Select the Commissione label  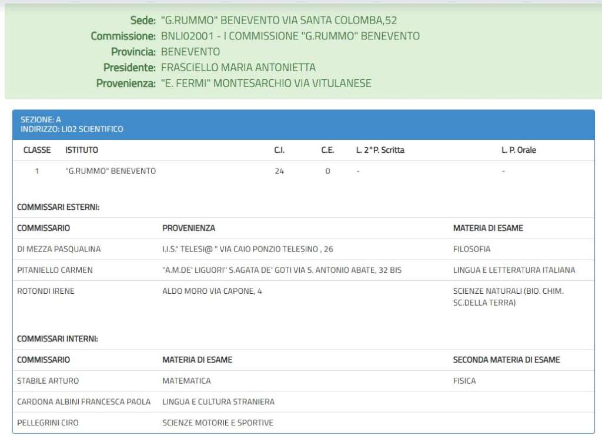123,36
